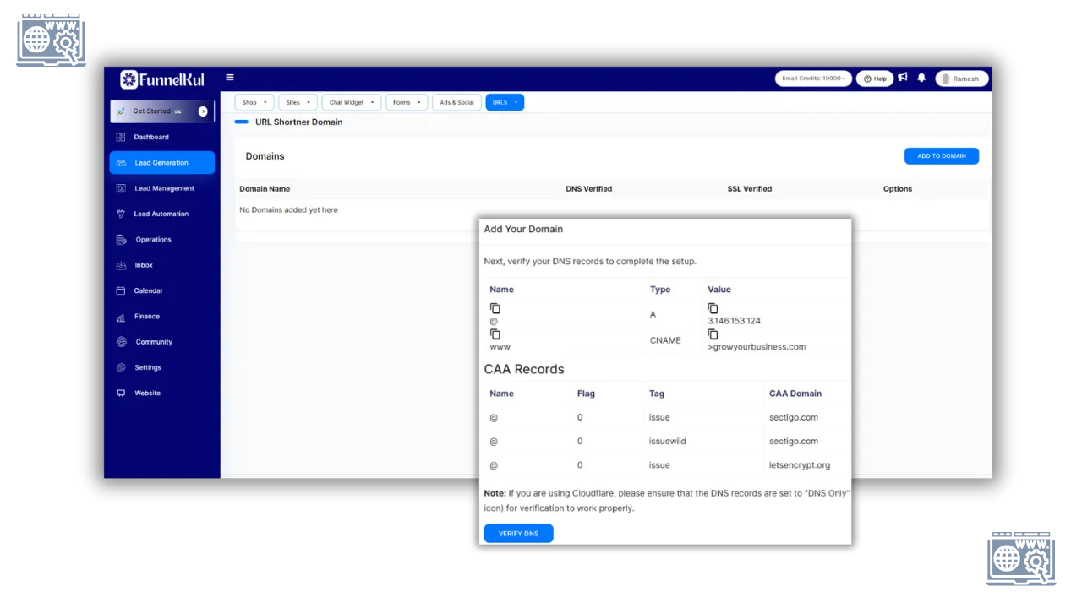Open the Forms dropdown menu
The width and height of the screenshot is (1082, 608).
pos(407,102)
